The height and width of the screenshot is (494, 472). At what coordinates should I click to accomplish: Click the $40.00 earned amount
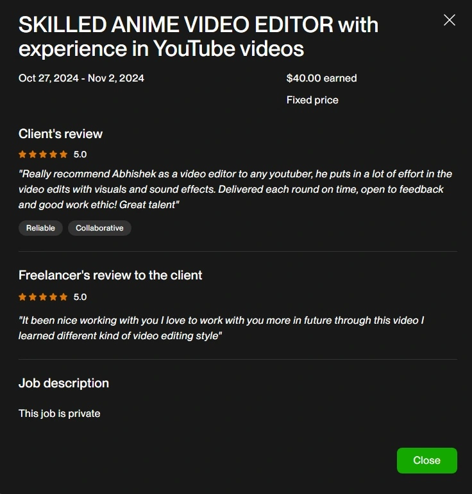click(x=321, y=78)
